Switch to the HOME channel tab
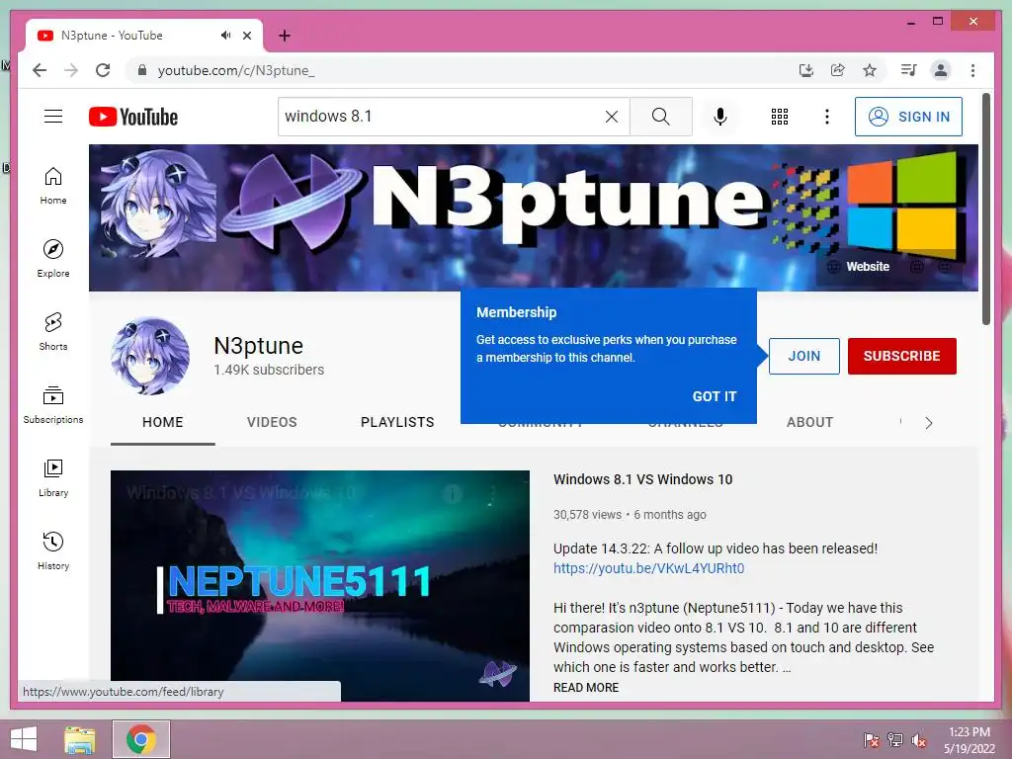The height and width of the screenshot is (759, 1012). coord(163,422)
